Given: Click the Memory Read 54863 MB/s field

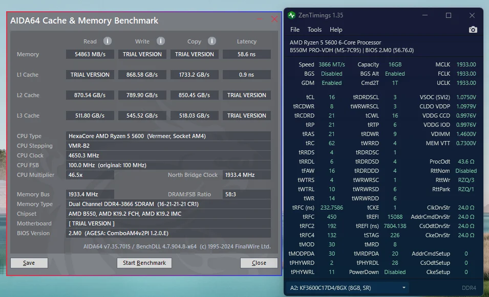Looking at the screenshot, I should coord(90,54).
